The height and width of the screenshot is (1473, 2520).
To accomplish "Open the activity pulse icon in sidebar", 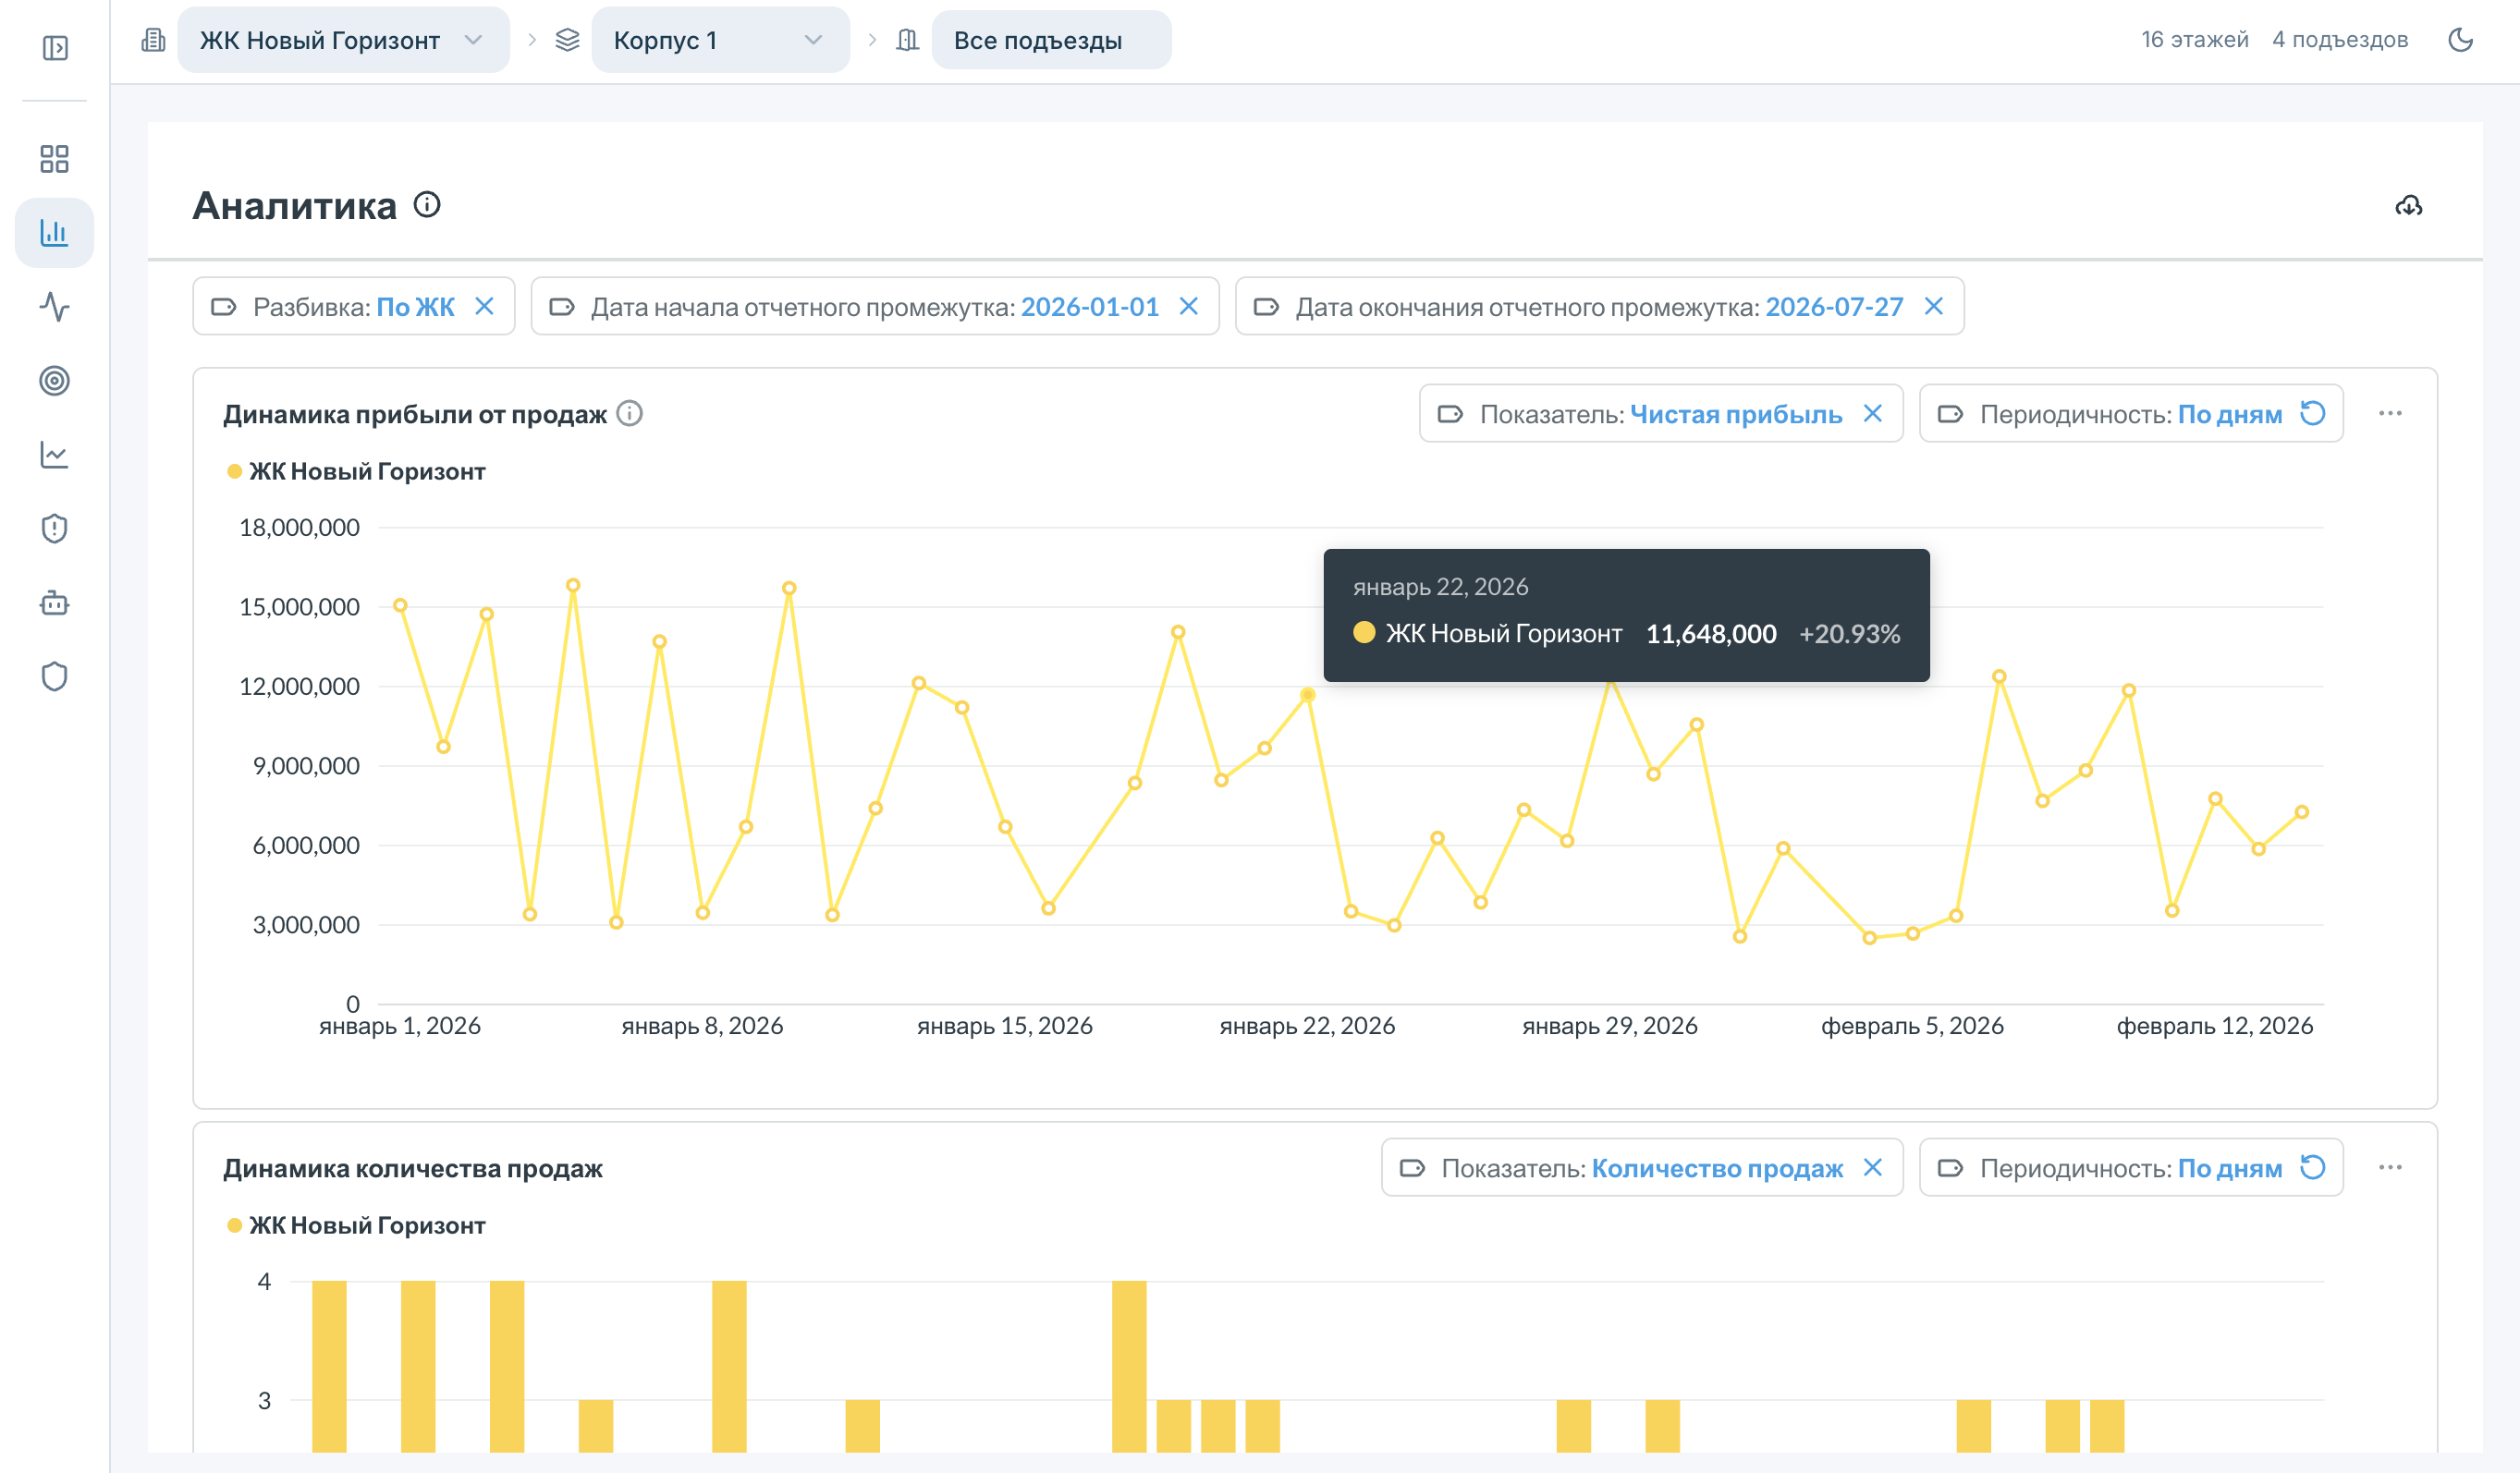I will coord(54,307).
